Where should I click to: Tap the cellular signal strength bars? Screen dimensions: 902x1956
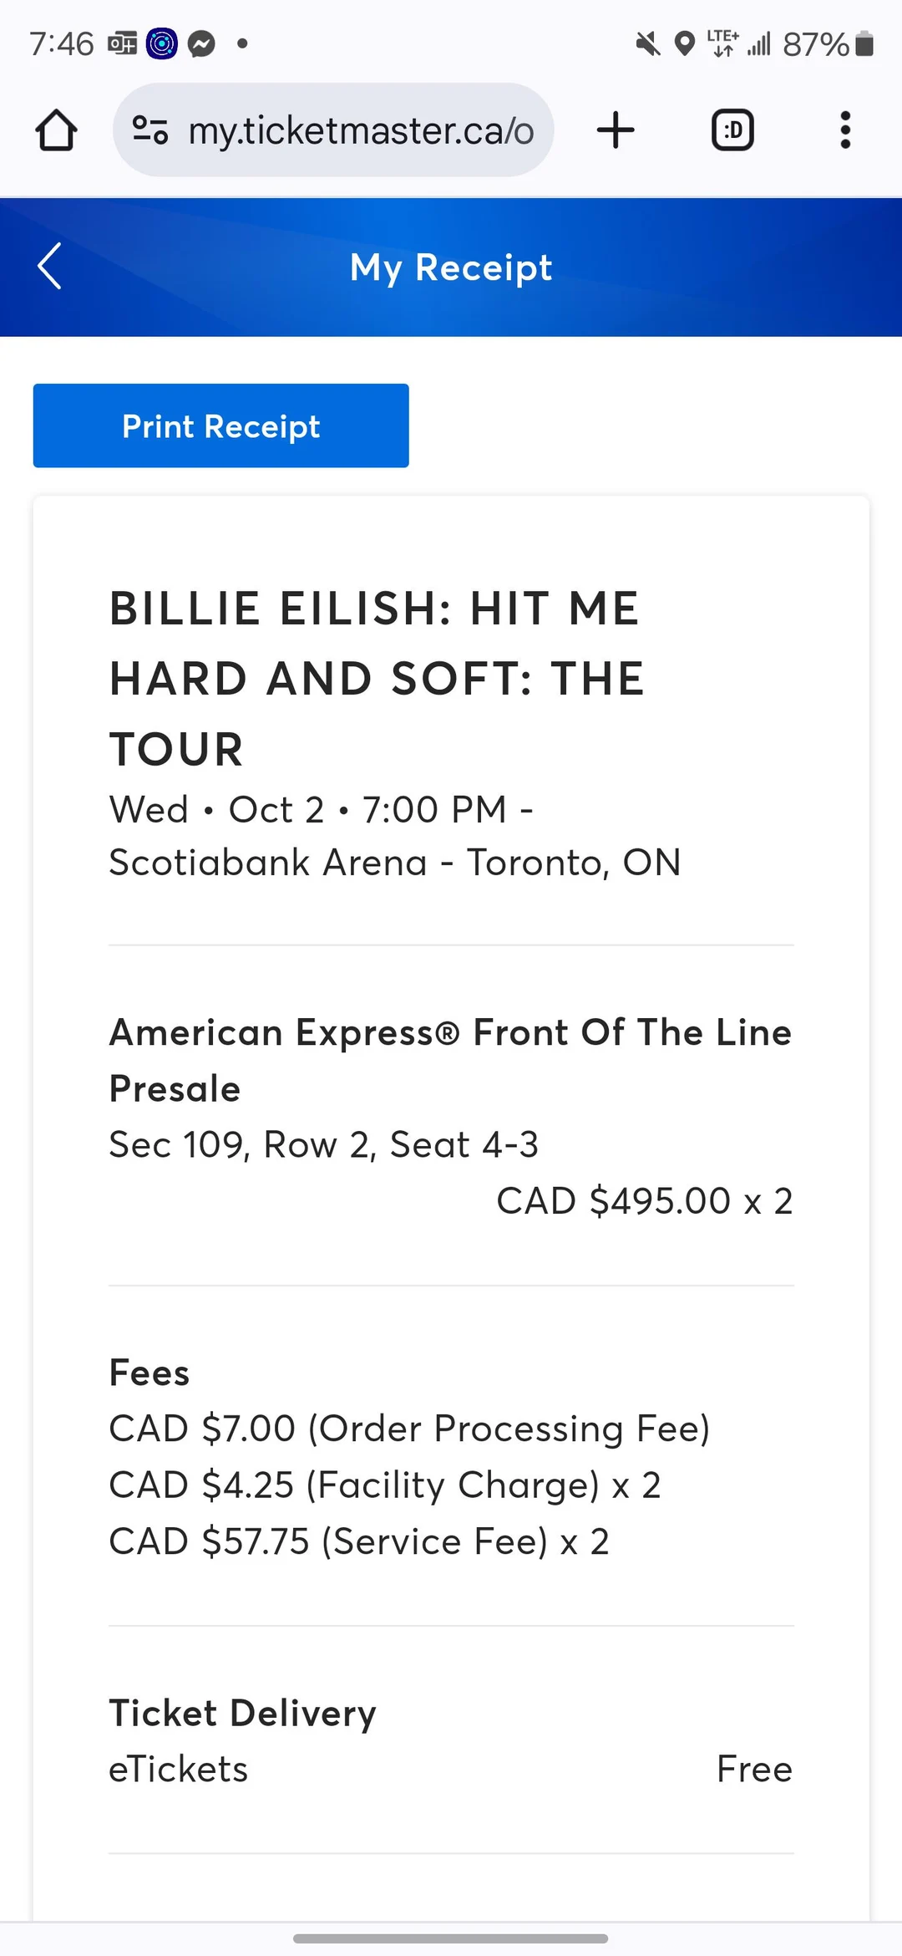758,44
